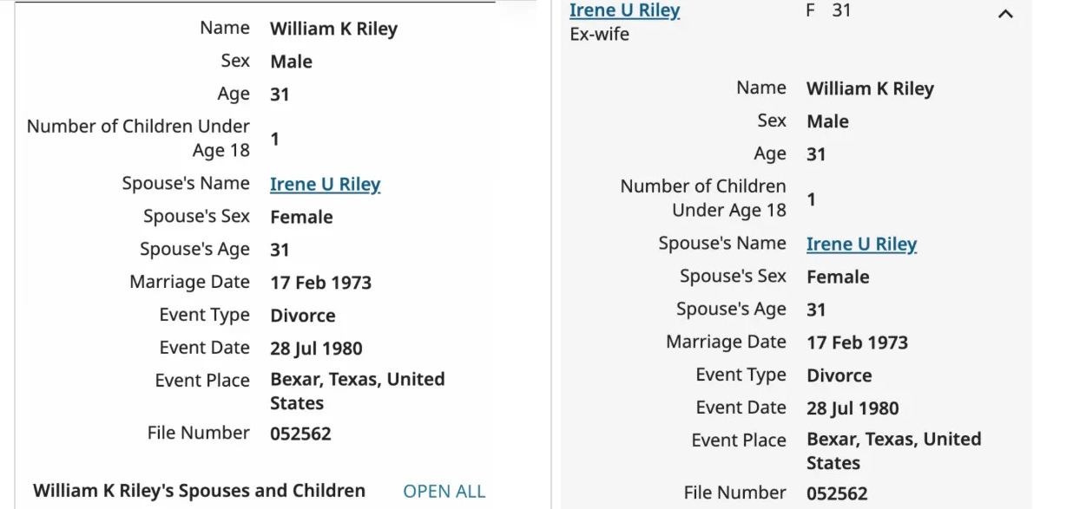Click file number 052562 above Spouses and Children heading
The height and width of the screenshot is (509, 1073).
300,434
